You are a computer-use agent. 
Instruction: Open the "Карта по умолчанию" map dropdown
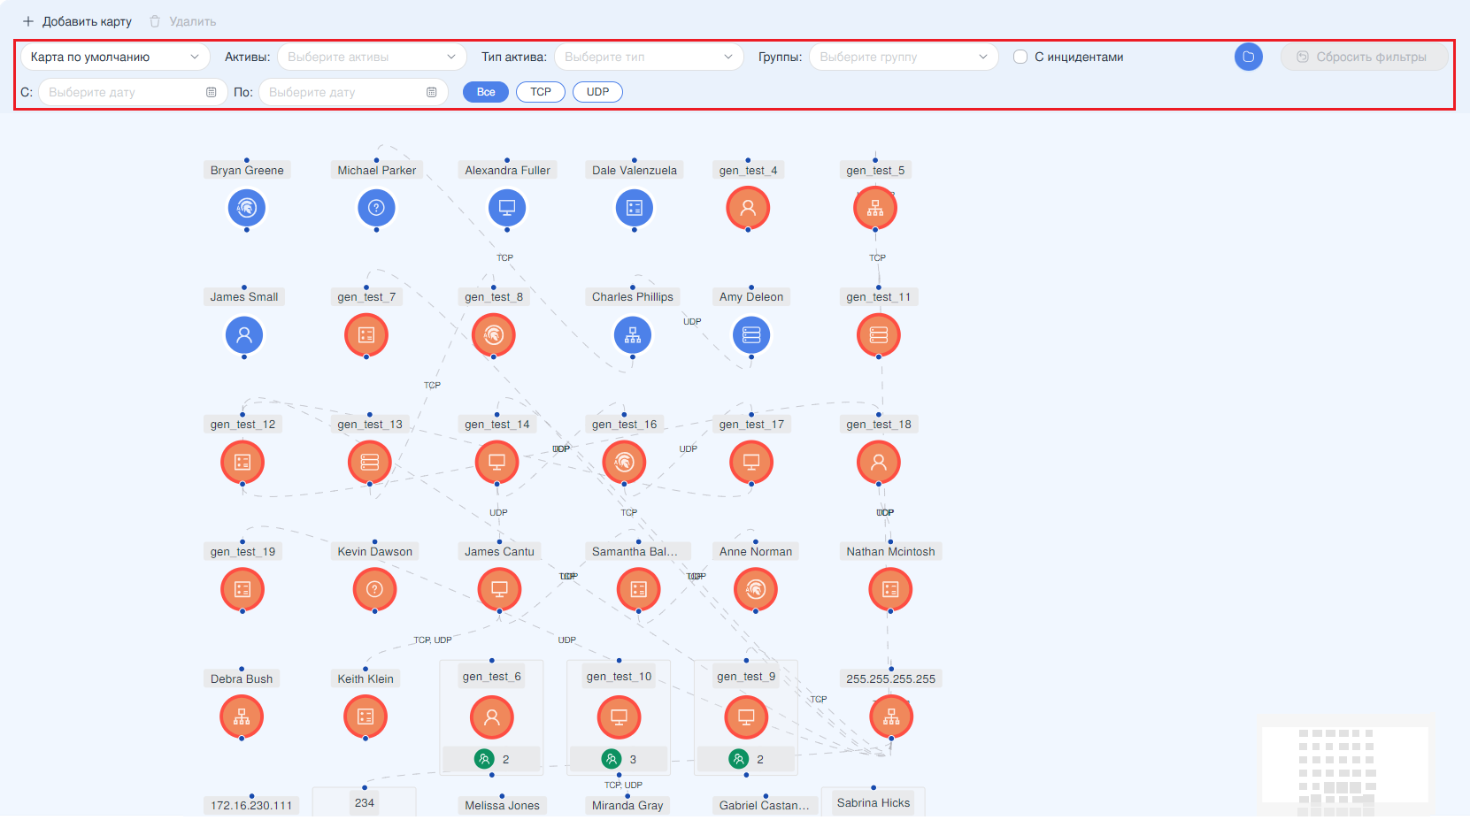click(x=115, y=57)
